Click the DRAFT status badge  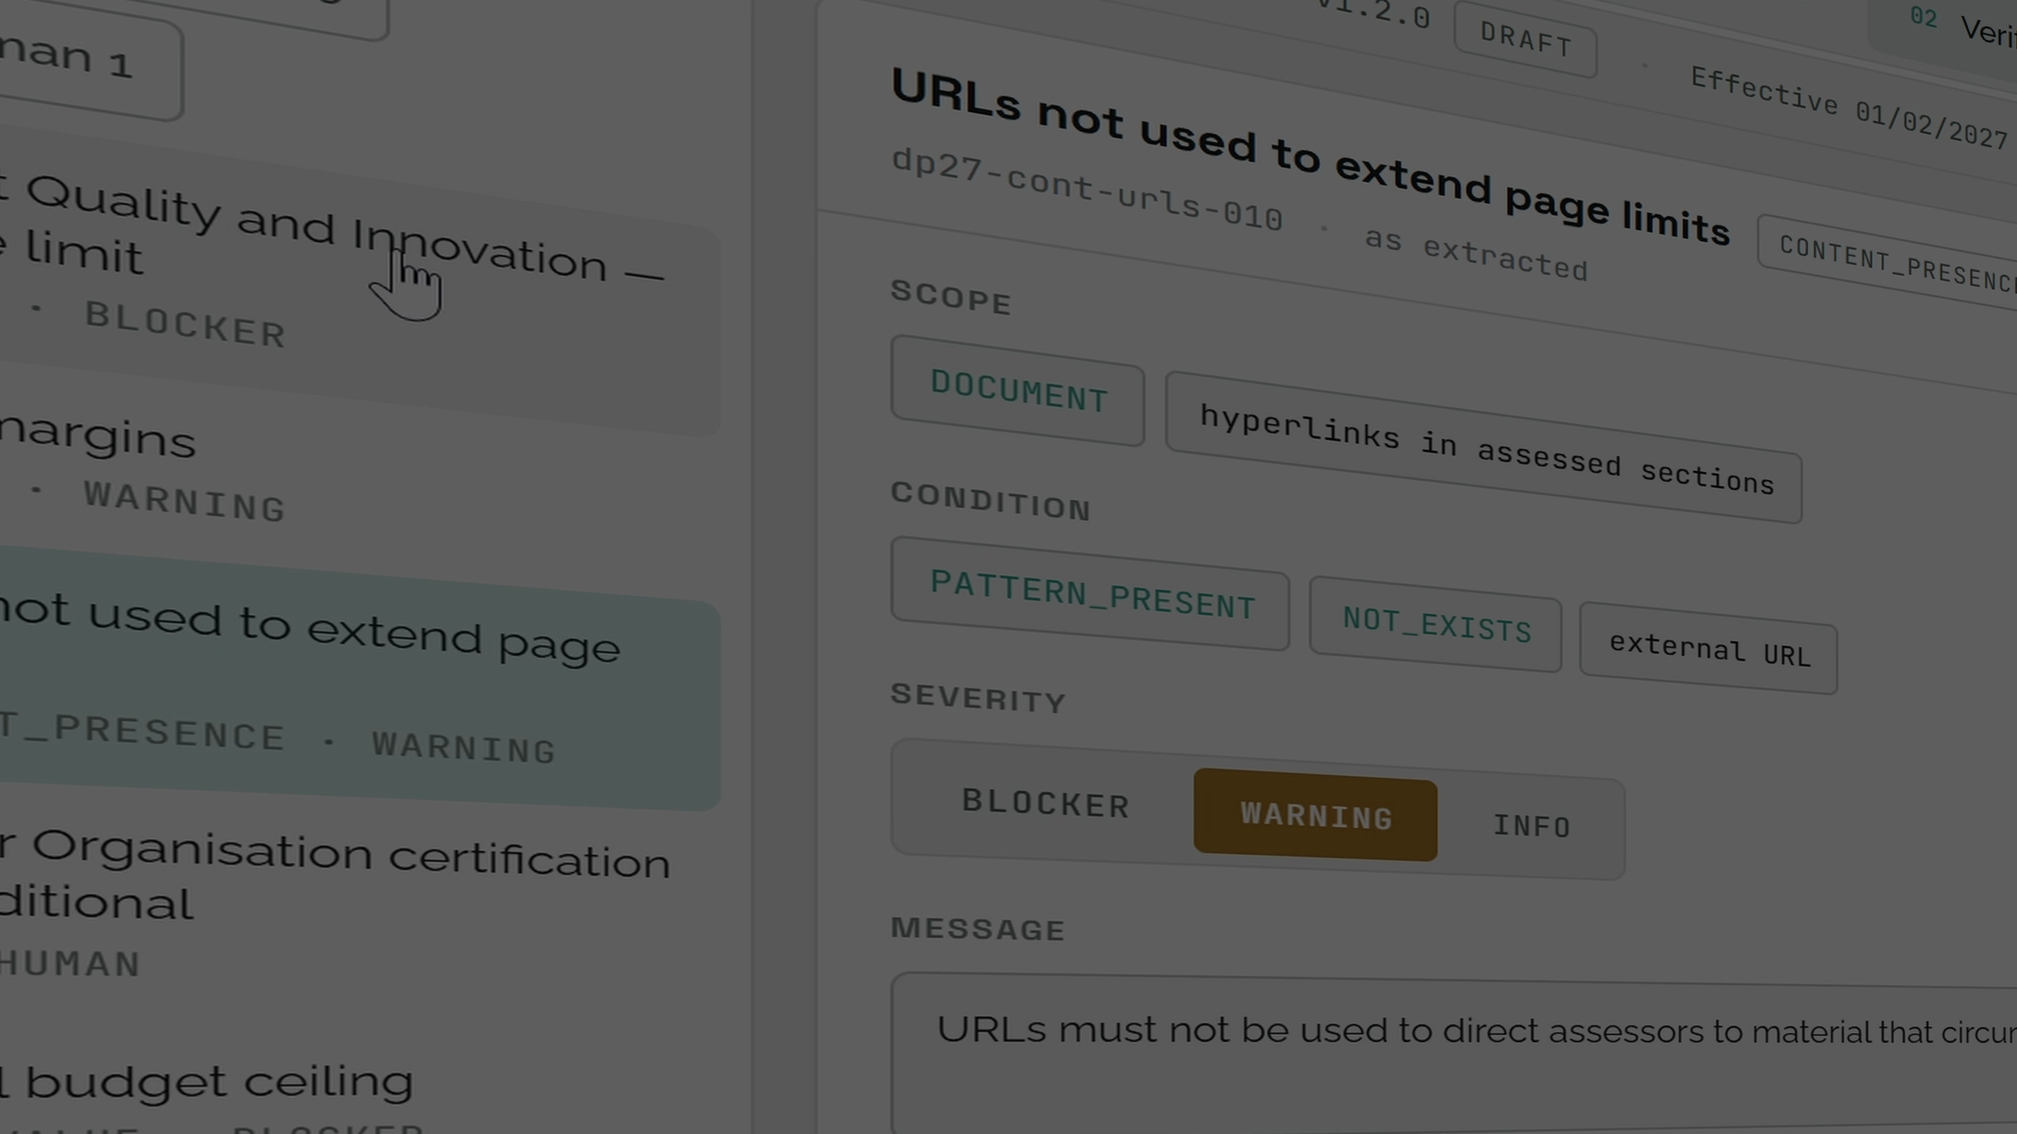(1525, 39)
